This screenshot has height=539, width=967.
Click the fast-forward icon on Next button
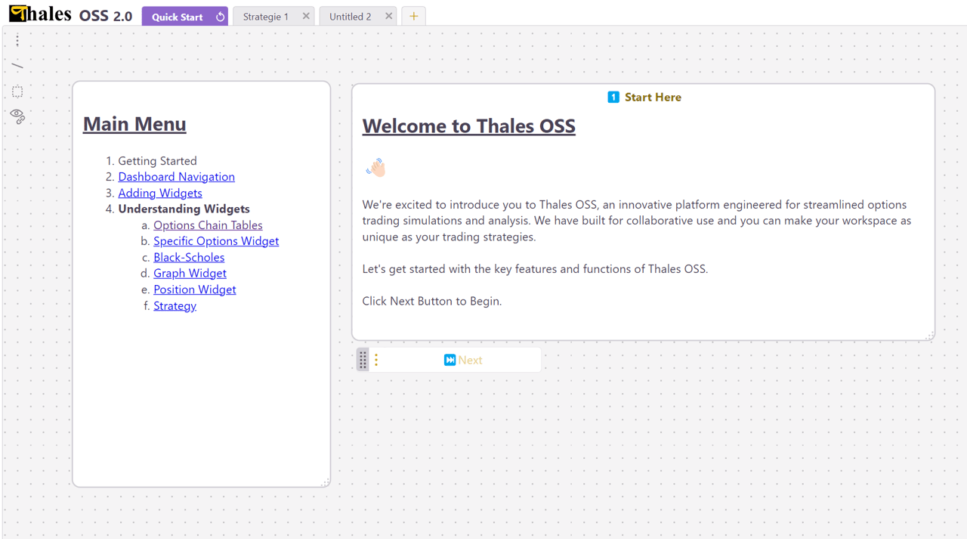pos(450,360)
